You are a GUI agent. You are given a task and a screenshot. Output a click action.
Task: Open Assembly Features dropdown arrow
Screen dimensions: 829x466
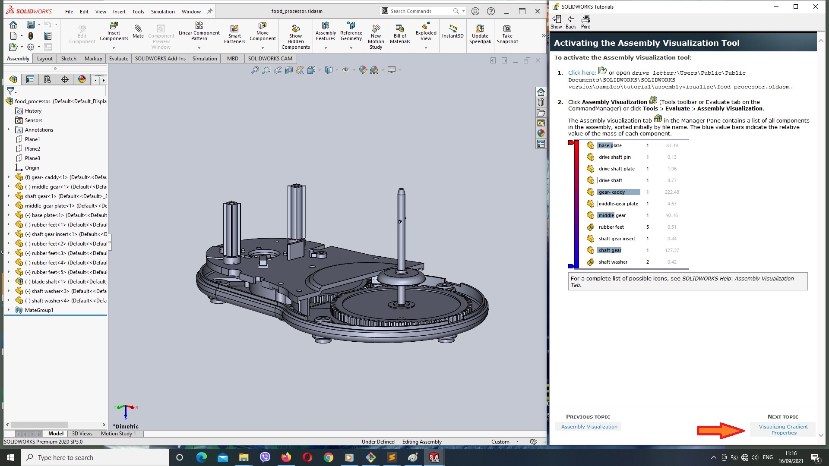[326, 47]
